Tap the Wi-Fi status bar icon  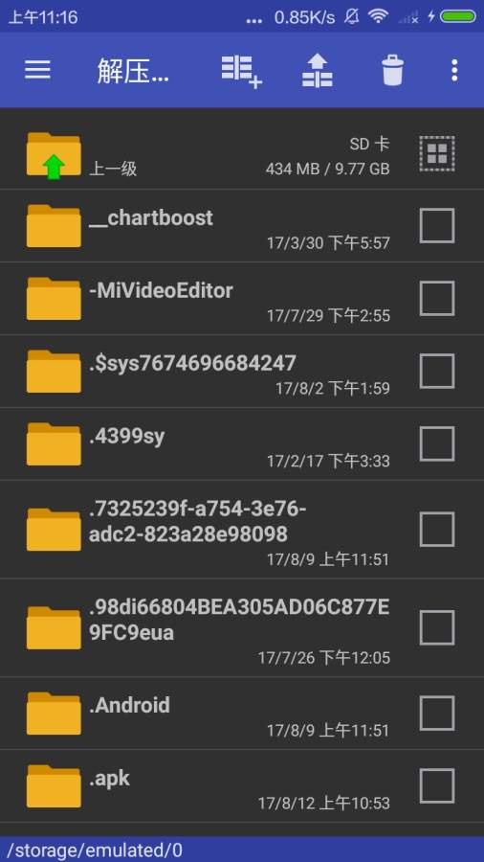click(378, 16)
